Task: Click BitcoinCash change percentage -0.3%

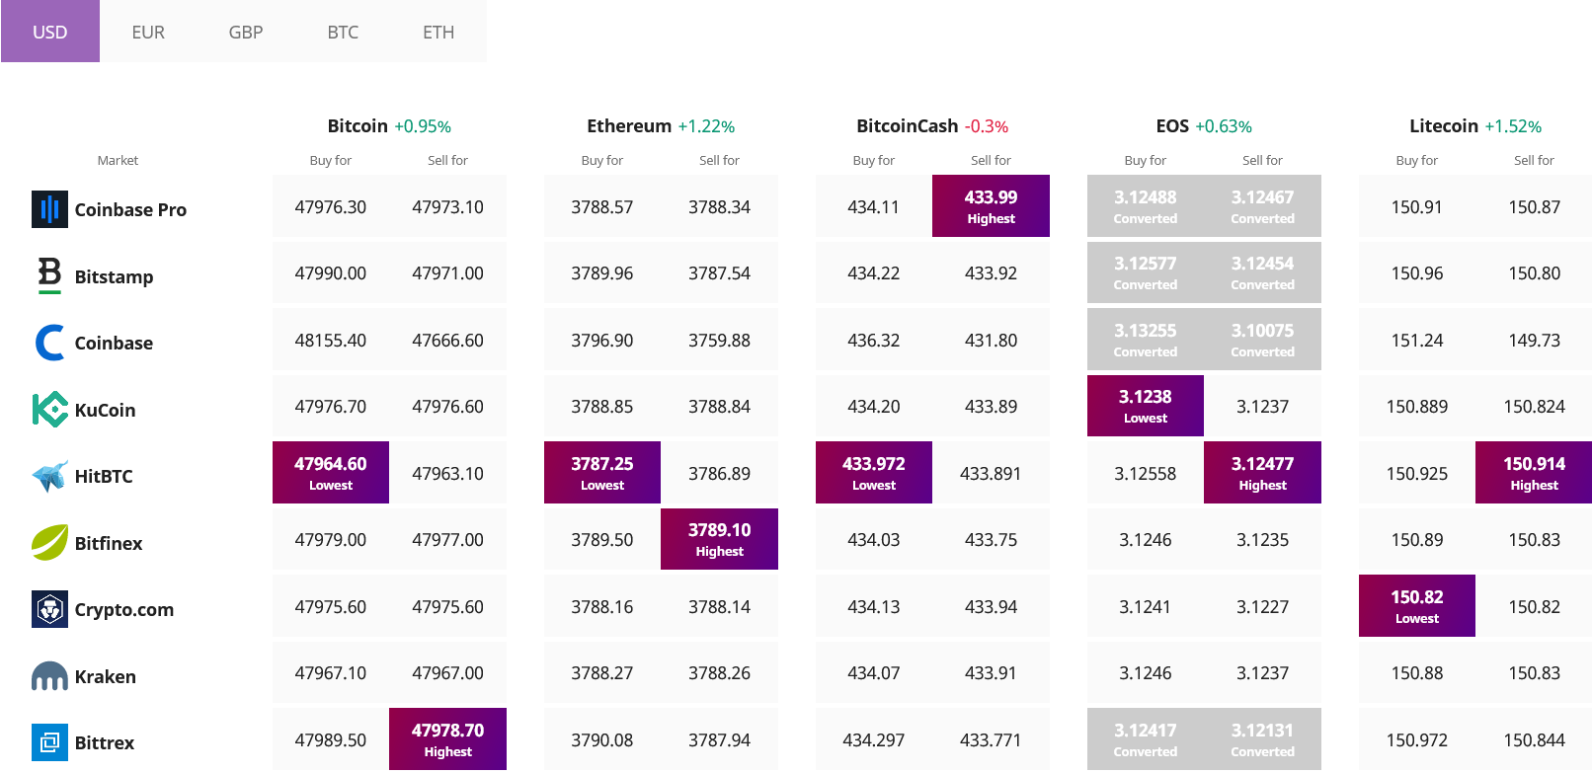Action: point(987,126)
